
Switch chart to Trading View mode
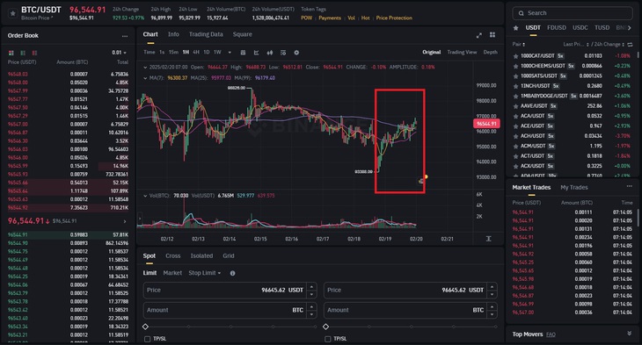coord(462,53)
